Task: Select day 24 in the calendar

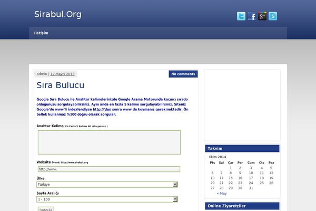Action: 251,183
